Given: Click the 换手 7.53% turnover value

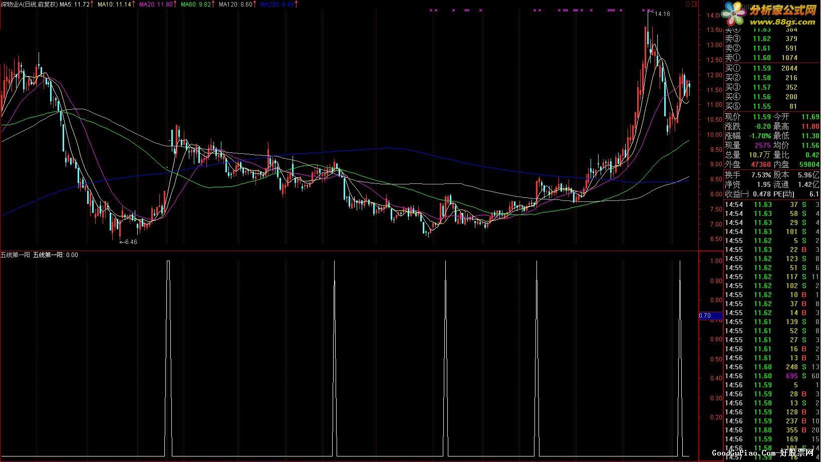Looking at the screenshot, I should pyautogui.click(x=761, y=175).
